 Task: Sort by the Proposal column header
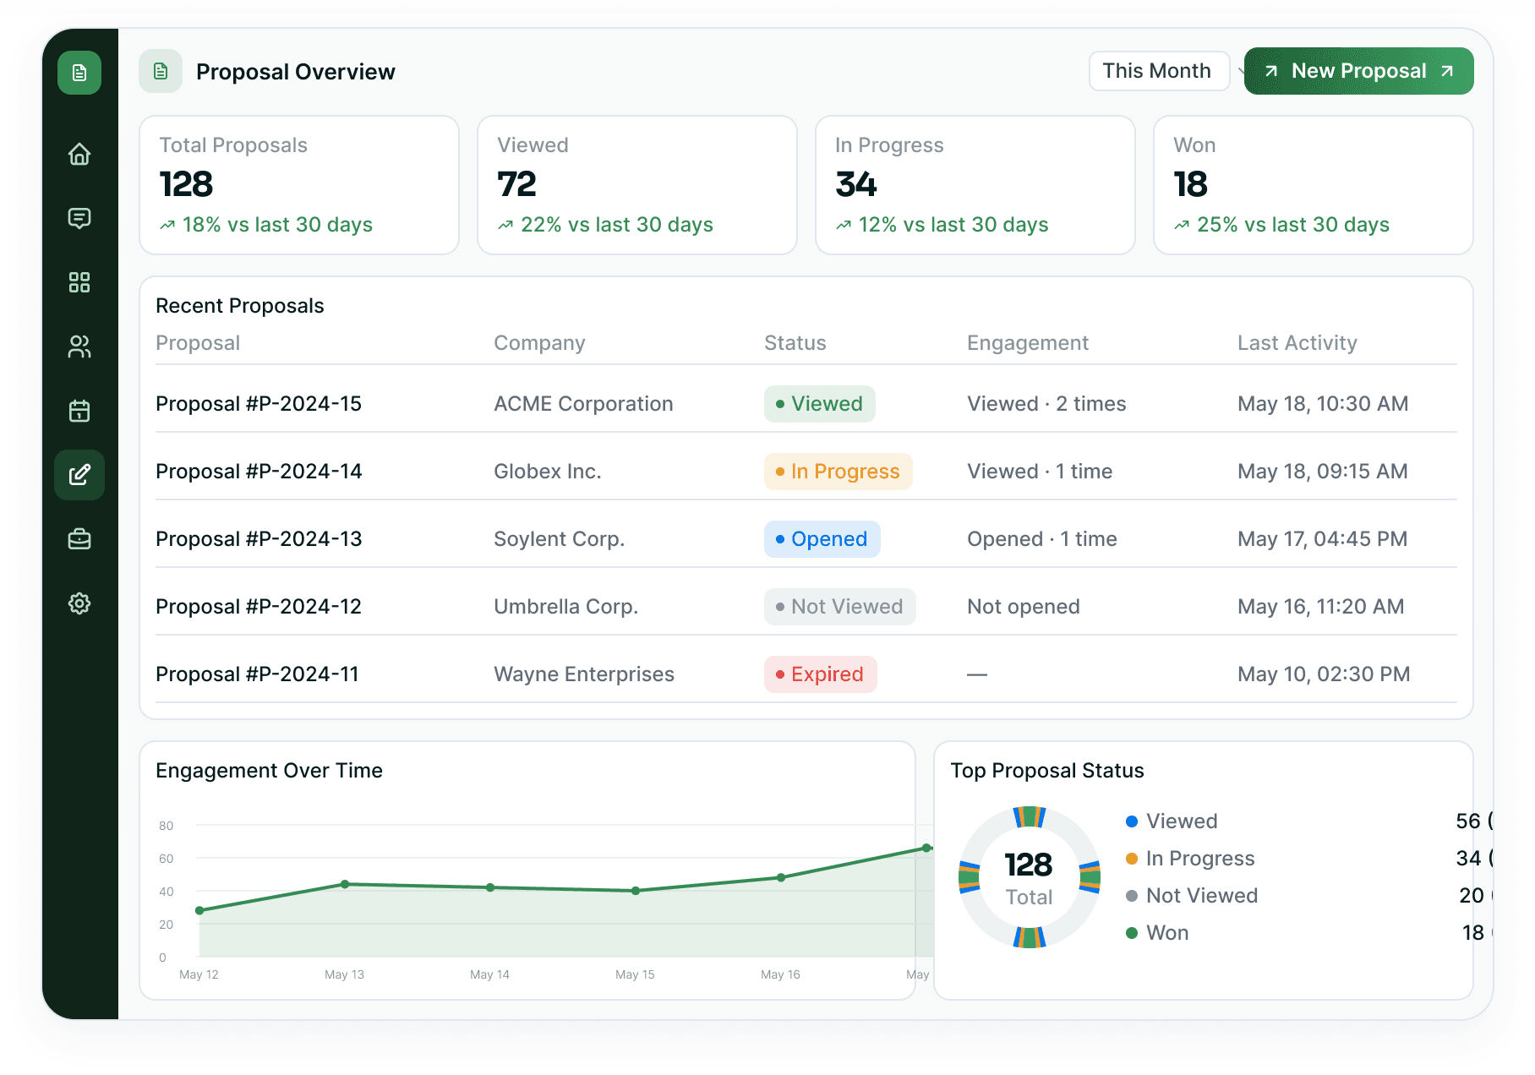pos(198,343)
